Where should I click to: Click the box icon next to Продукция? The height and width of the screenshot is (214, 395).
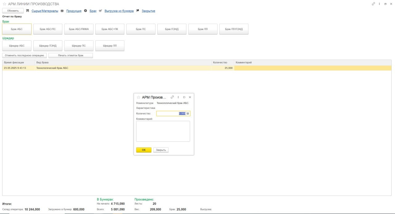[x=62, y=11]
